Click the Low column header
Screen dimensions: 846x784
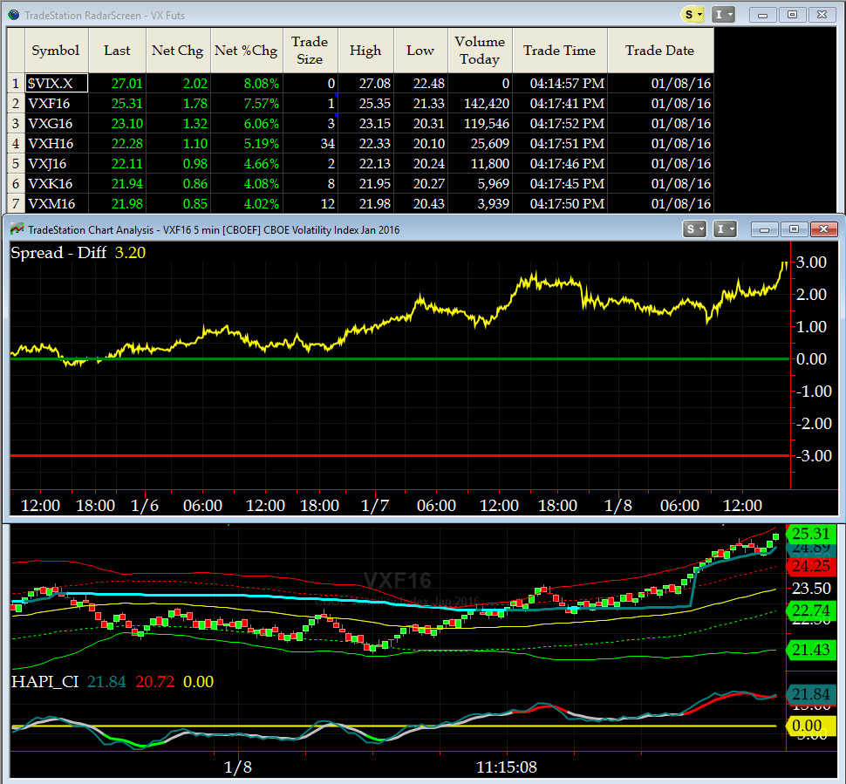point(420,51)
